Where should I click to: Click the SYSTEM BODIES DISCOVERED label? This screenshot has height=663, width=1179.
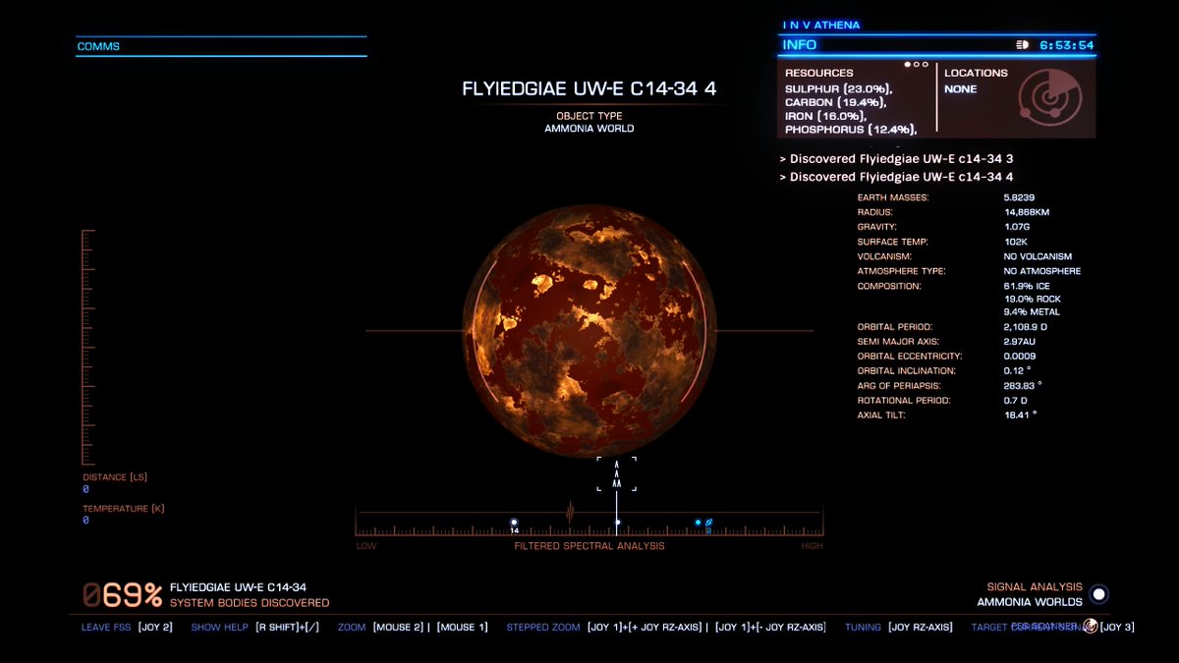[250, 603]
